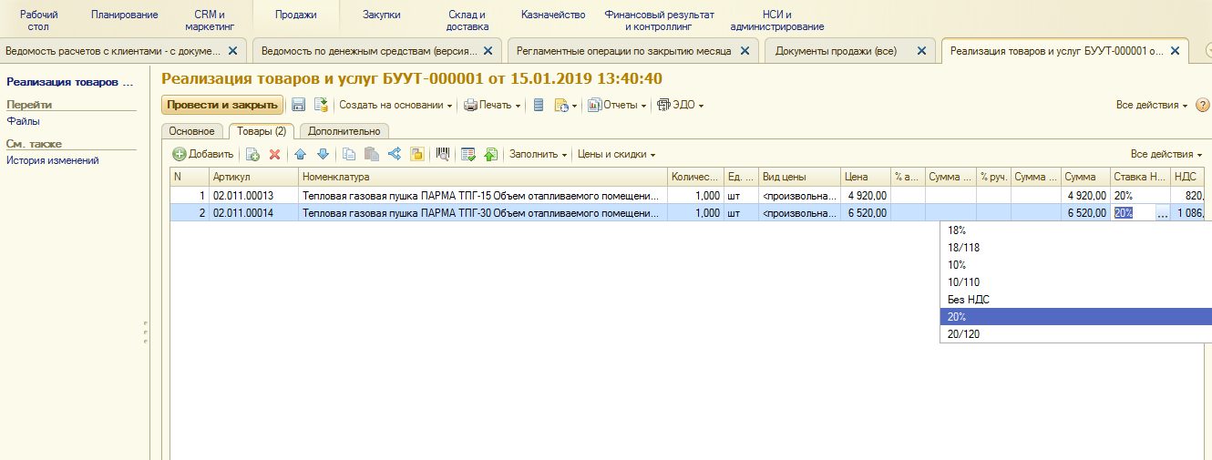Open the Склад и доставка section

(467, 20)
